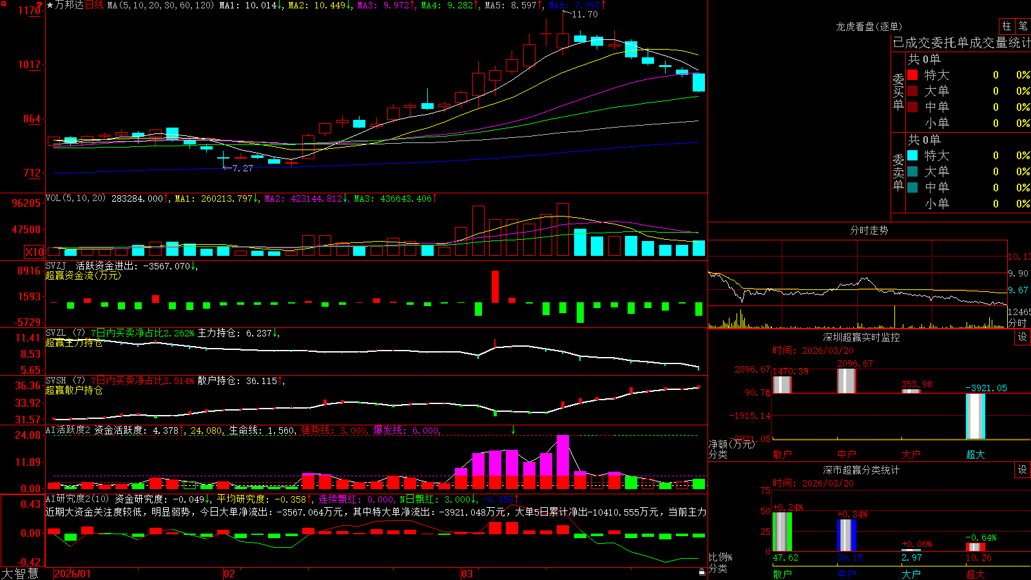Viewport: 1031px width, 580px height.
Task: Click the small red square icon at top-left corner
Action: (3, 3)
